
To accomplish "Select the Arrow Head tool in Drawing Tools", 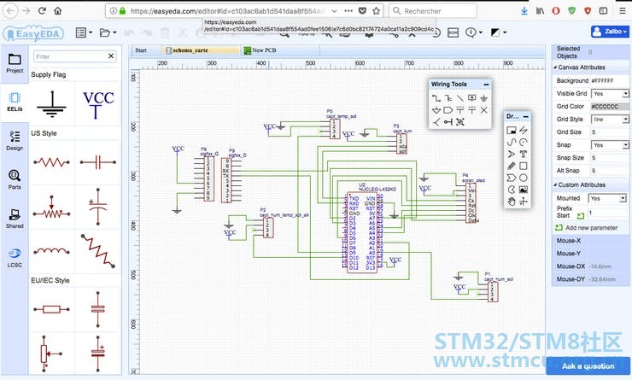I will pos(512,154).
